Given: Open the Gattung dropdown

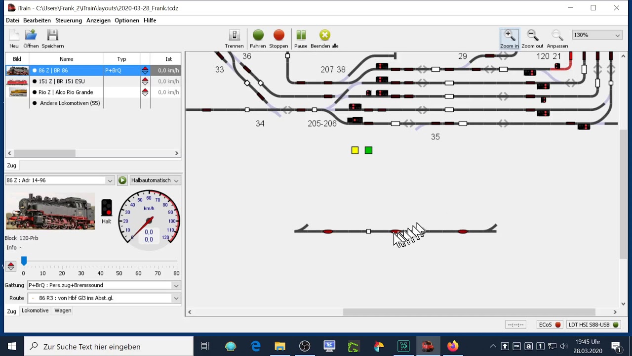Looking at the screenshot, I should point(104,285).
